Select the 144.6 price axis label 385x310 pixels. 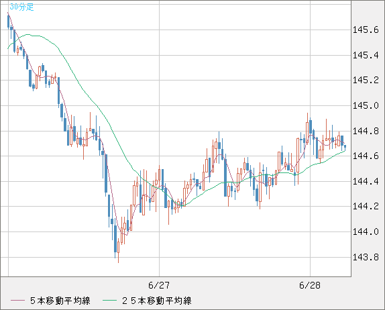[x=366, y=156]
